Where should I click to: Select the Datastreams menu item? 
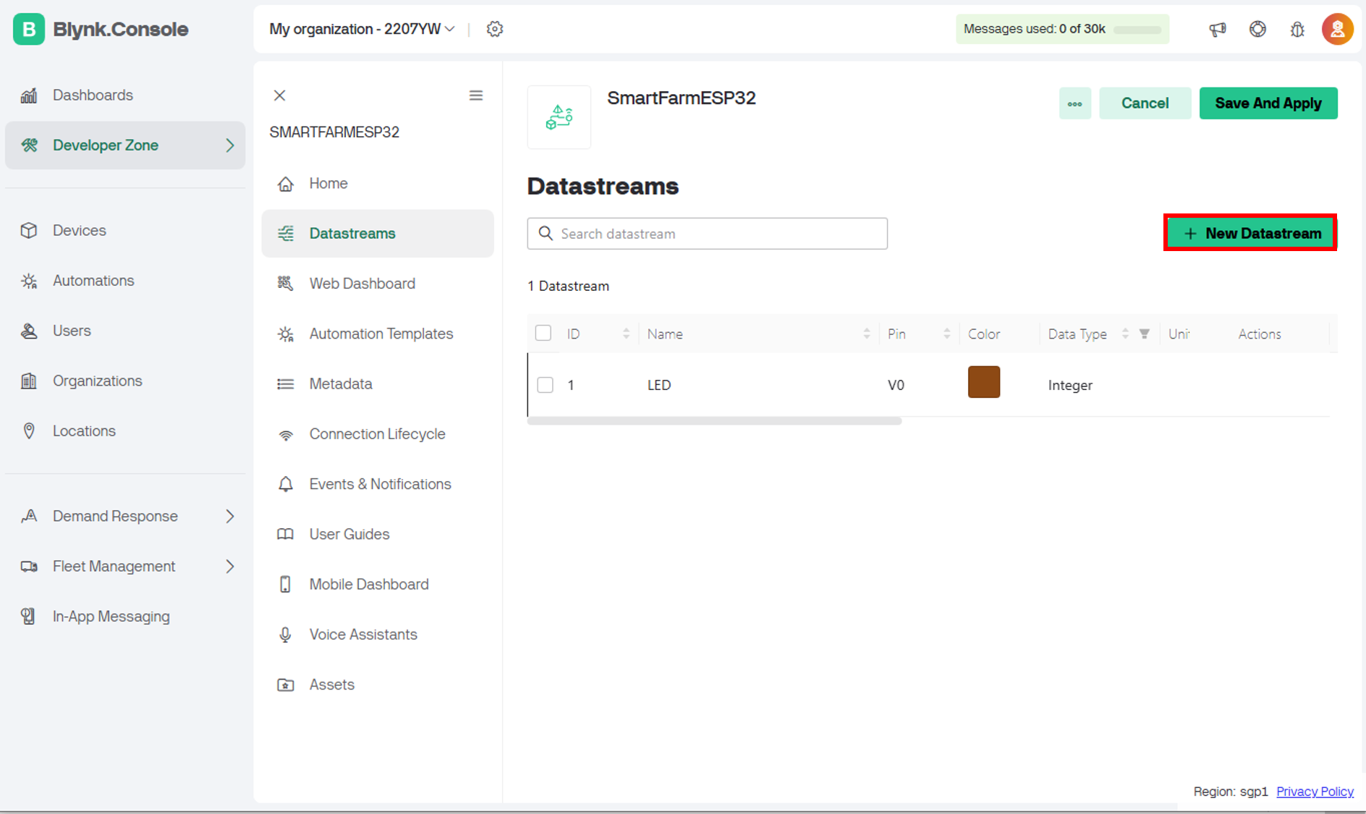378,234
